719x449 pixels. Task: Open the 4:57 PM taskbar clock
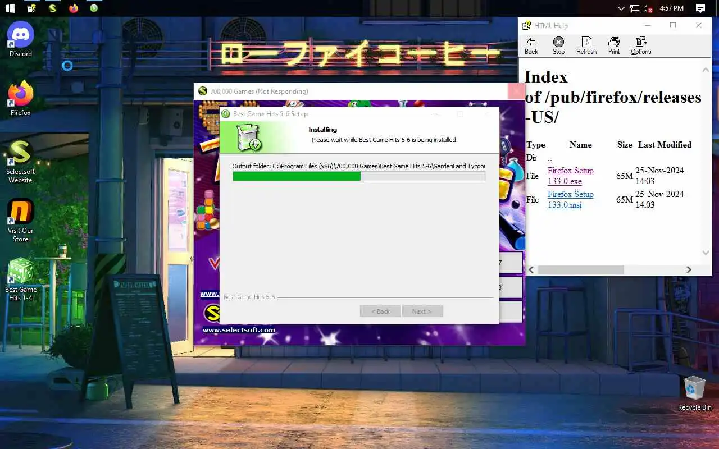pos(671,8)
